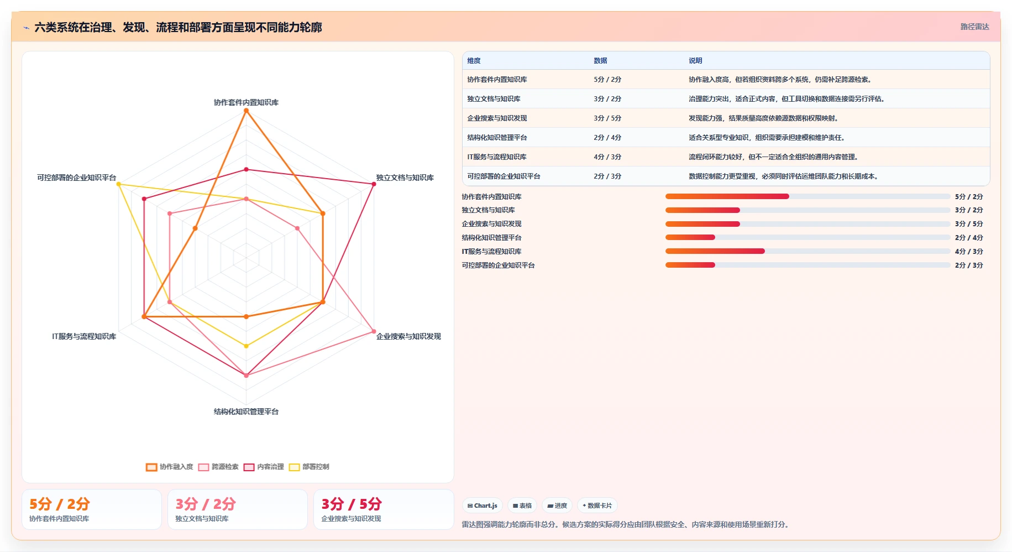Click the description starting 发现能力强
This screenshot has width=1012, height=552.
pos(764,118)
